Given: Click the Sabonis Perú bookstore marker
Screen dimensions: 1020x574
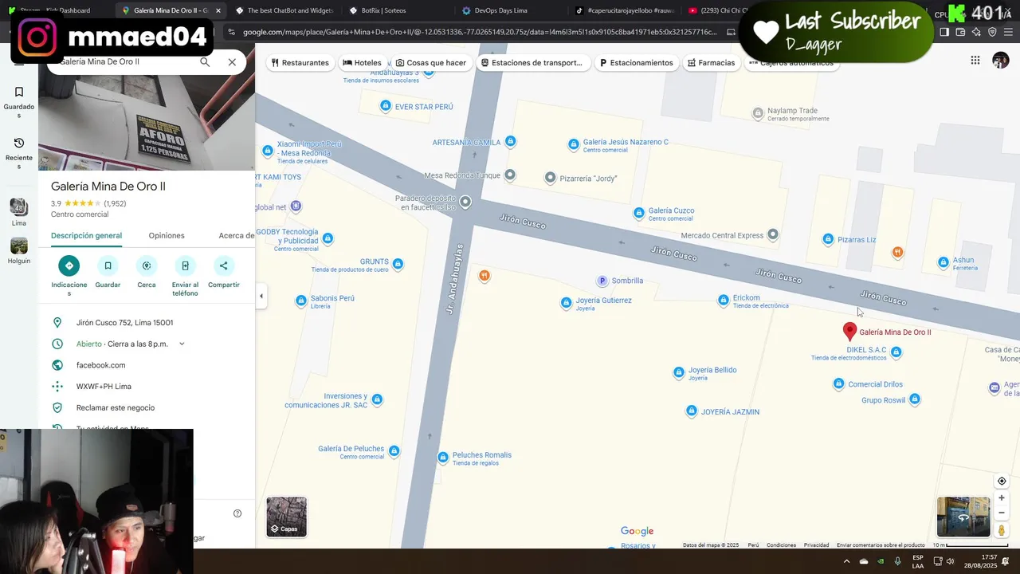Looking at the screenshot, I should (x=301, y=301).
